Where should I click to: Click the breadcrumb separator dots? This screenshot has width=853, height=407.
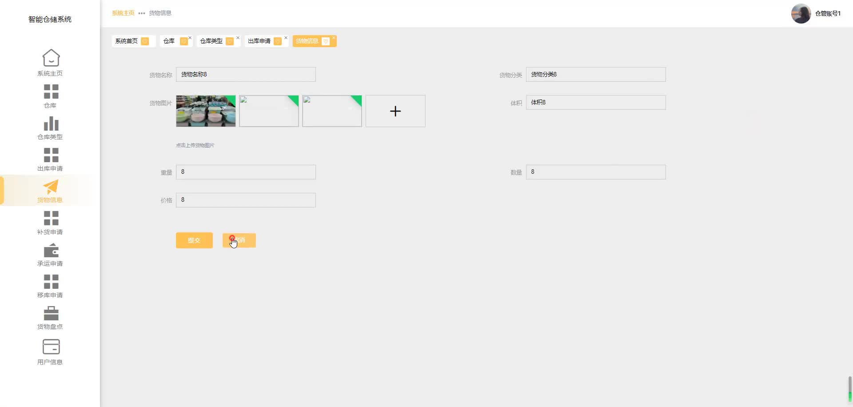pos(142,13)
